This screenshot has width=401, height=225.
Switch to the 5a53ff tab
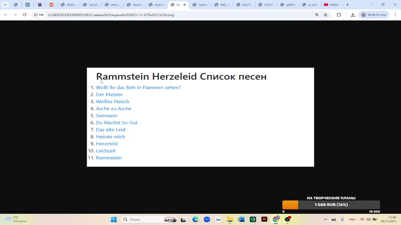(x=91, y=5)
